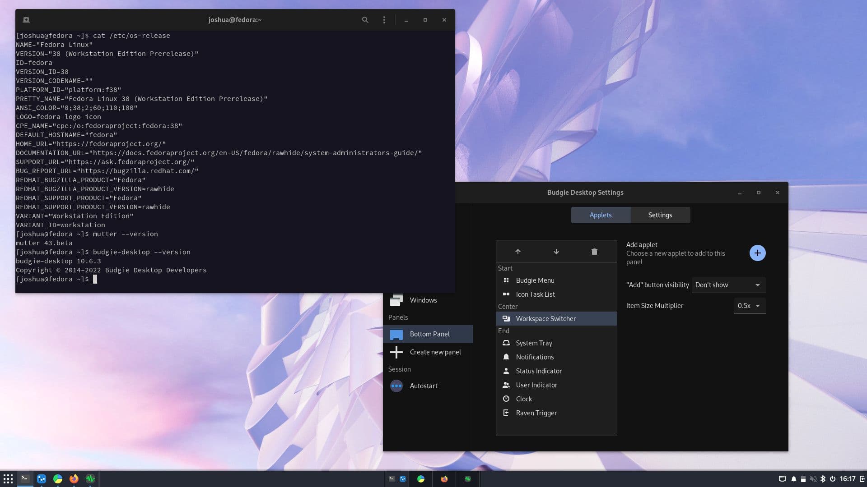Click the move applet up arrow
Viewport: 867px width, 487px height.
[517, 251]
